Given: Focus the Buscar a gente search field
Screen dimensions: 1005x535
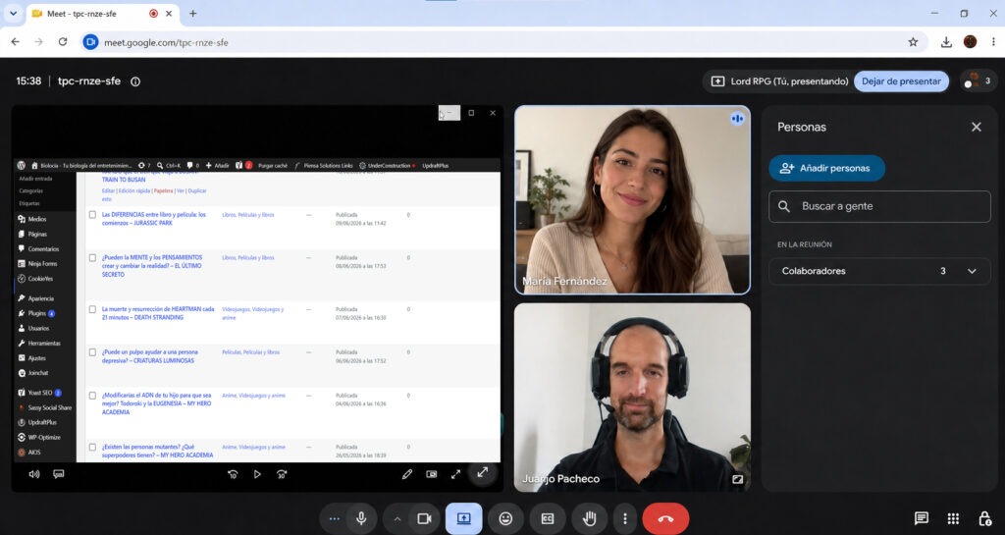Looking at the screenshot, I should coord(879,206).
